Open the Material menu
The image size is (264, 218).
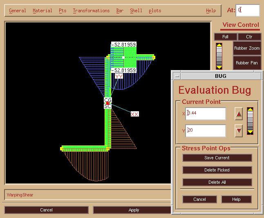42,11
